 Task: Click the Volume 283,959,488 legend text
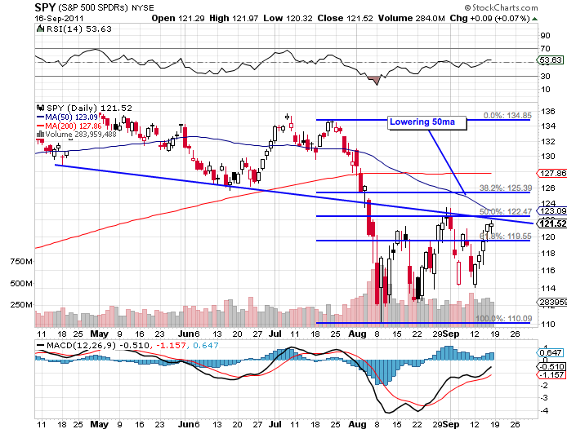pos(81,135)
